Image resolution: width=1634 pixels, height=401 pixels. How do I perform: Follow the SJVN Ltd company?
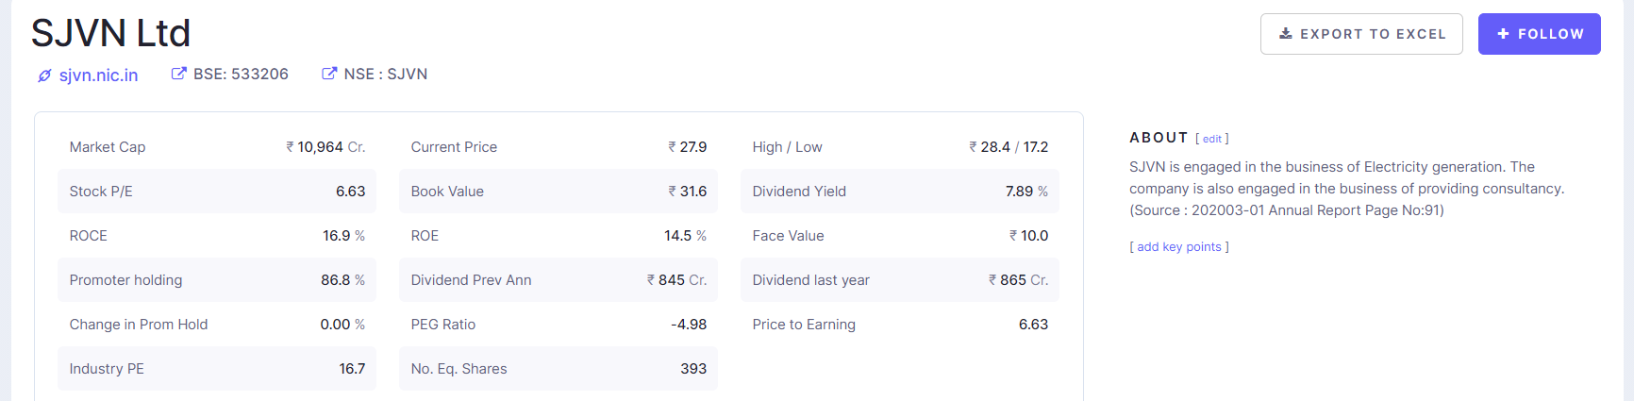coord(1539,34)
